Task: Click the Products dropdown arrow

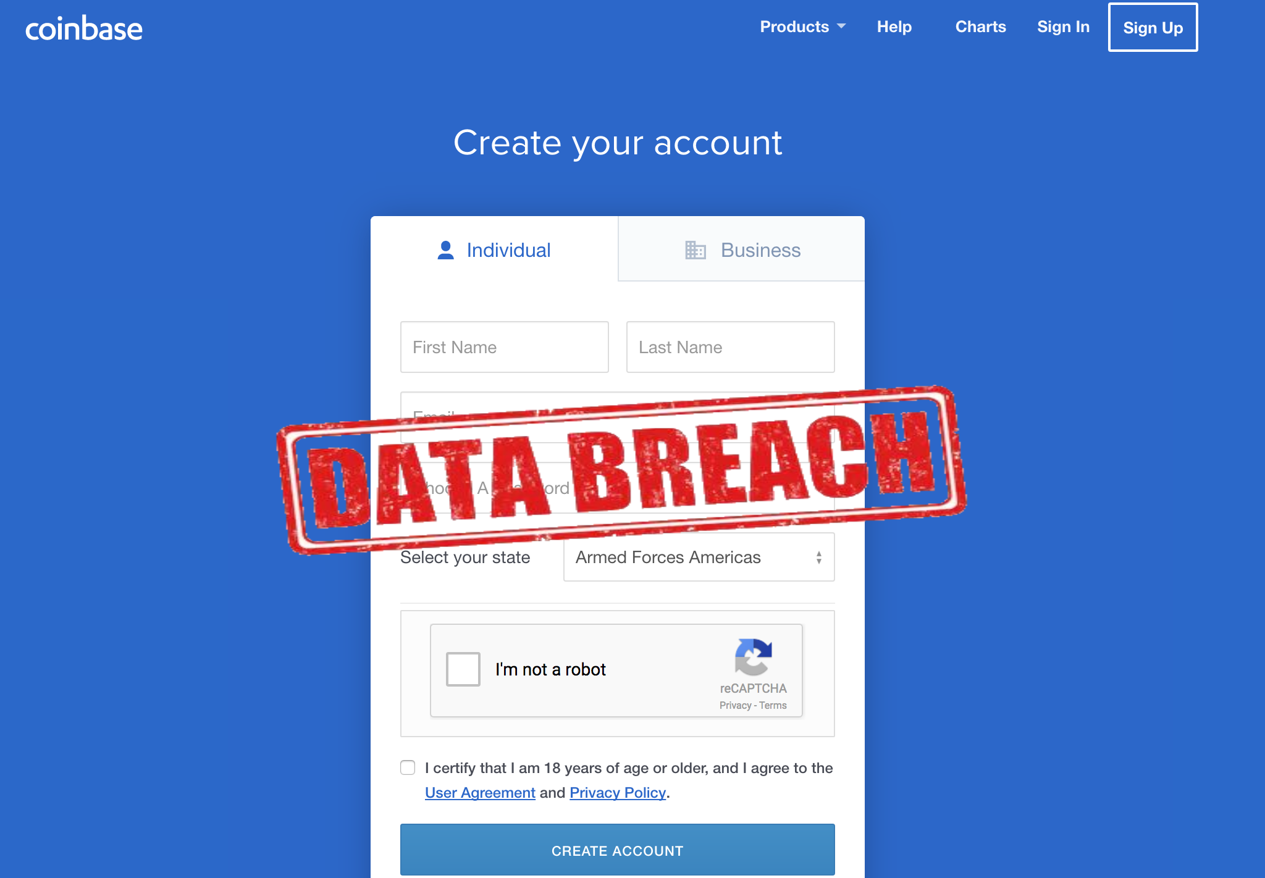Action: point(841,27)
